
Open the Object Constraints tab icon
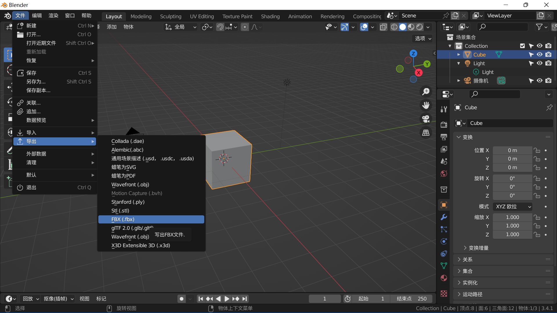(444, 254)
